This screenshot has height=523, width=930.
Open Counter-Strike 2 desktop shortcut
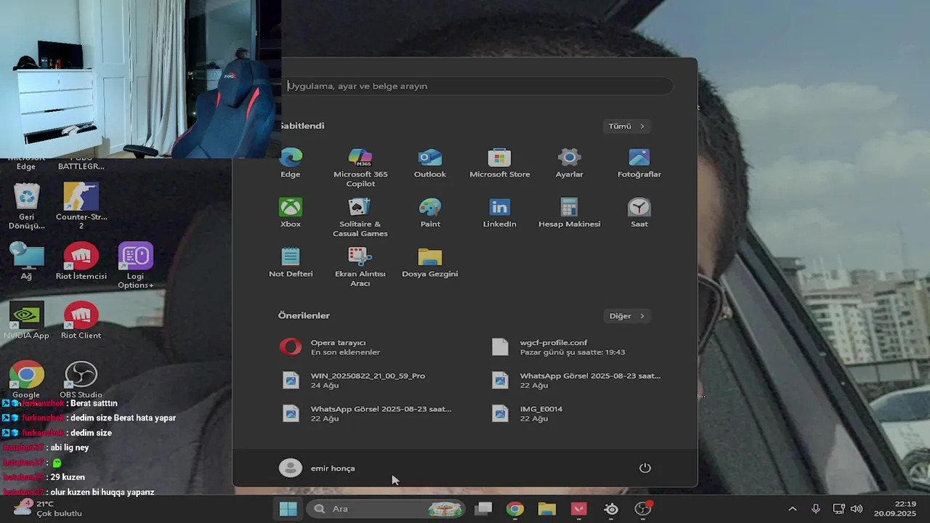pos(81,206)
